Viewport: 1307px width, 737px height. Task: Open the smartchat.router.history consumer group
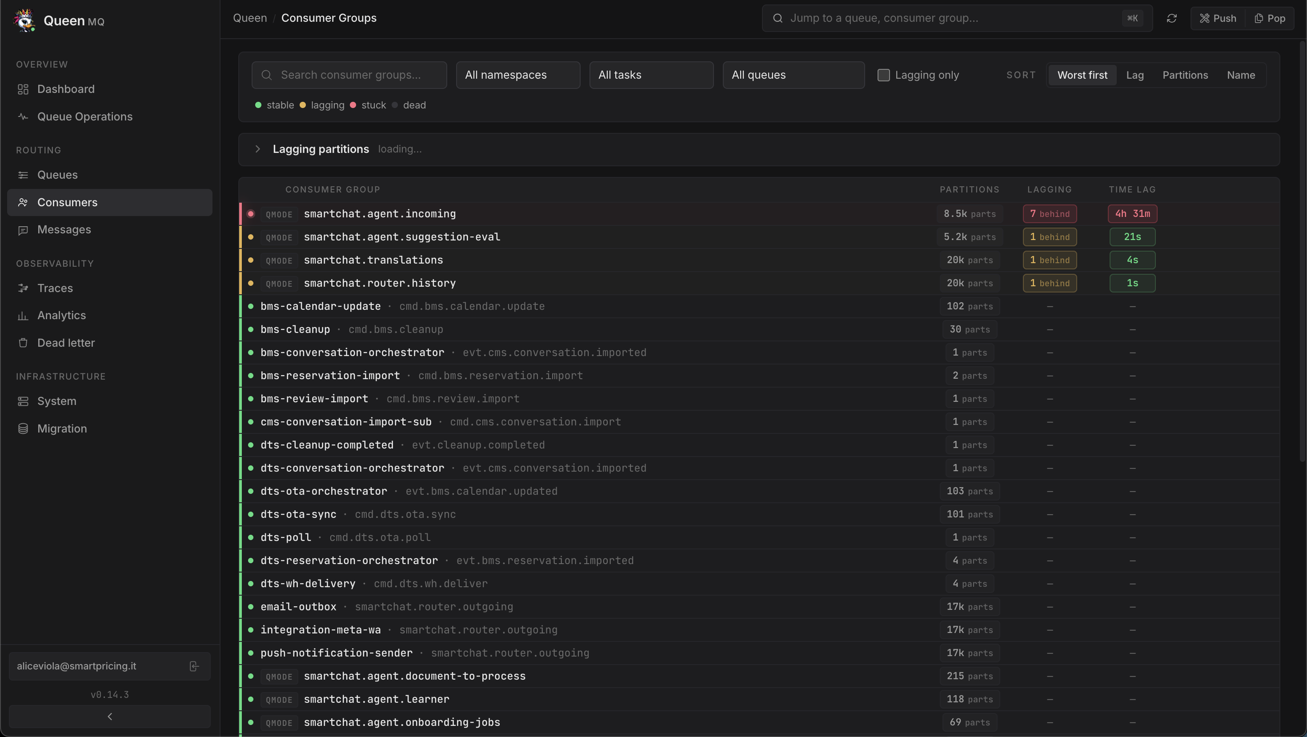[x=759, y=283]
